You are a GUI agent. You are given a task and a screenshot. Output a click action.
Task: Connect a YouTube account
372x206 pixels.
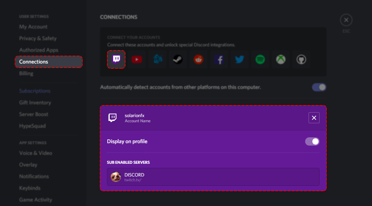coord(137,59)
